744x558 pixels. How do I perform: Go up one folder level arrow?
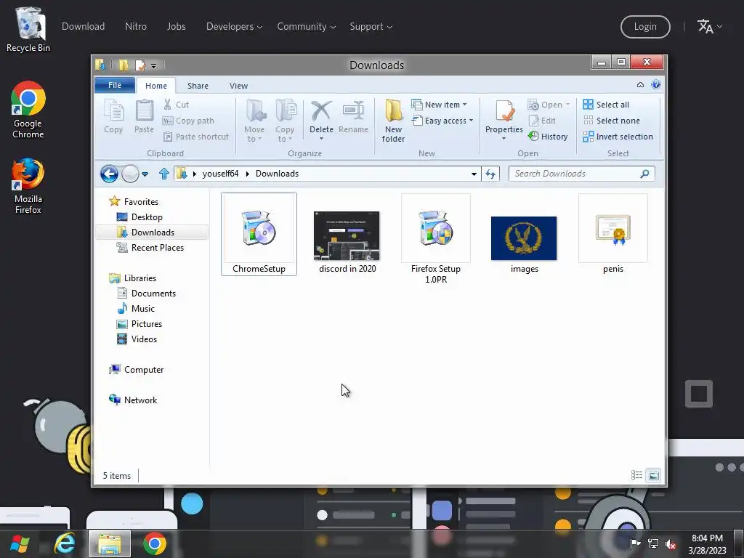pos(164,174)
